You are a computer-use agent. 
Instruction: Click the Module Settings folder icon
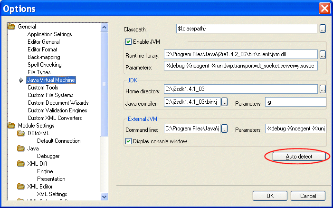(x=11, y=126)
